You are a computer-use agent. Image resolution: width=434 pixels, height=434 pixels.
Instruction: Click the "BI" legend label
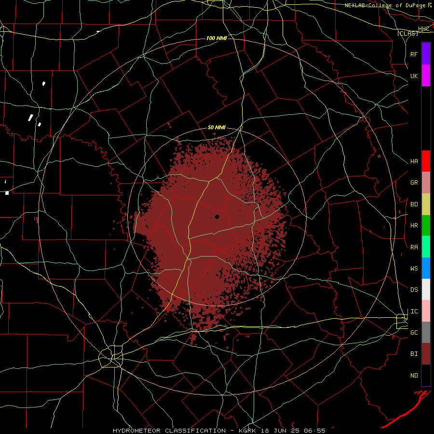414,354
